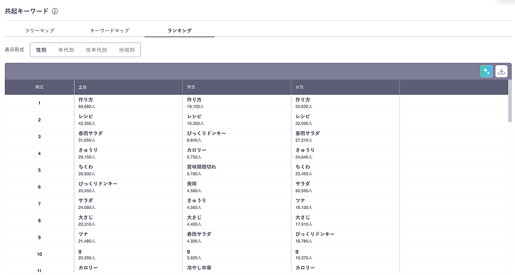The image size is (515, 275).
Task: Download the ranking table data
Action: [x=501, y=71]
